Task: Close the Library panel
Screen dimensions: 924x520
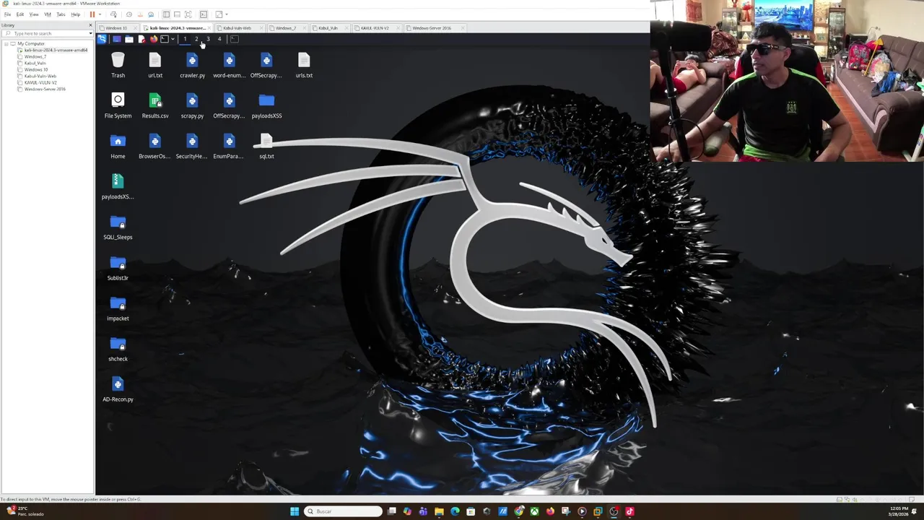Action: (x=90, y=25)
